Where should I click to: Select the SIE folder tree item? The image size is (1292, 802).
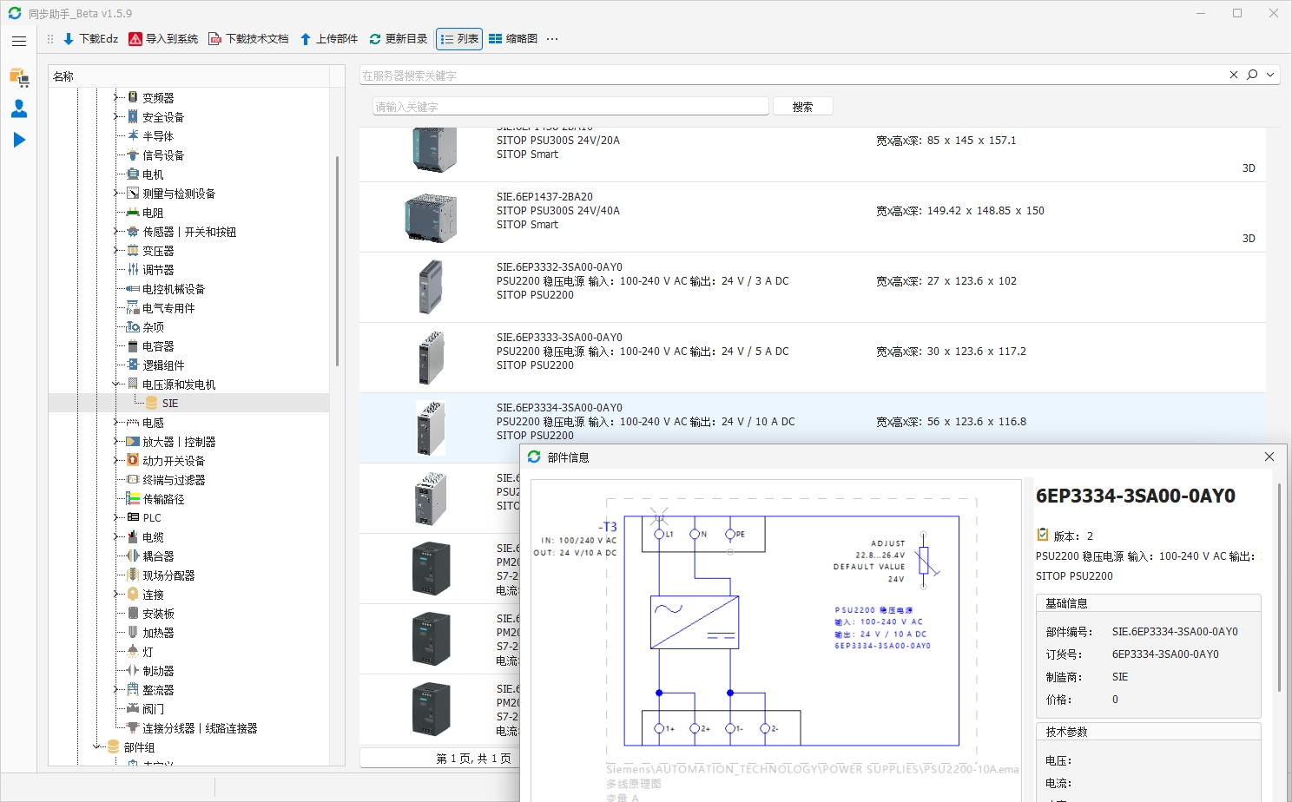tap(169, 404)
